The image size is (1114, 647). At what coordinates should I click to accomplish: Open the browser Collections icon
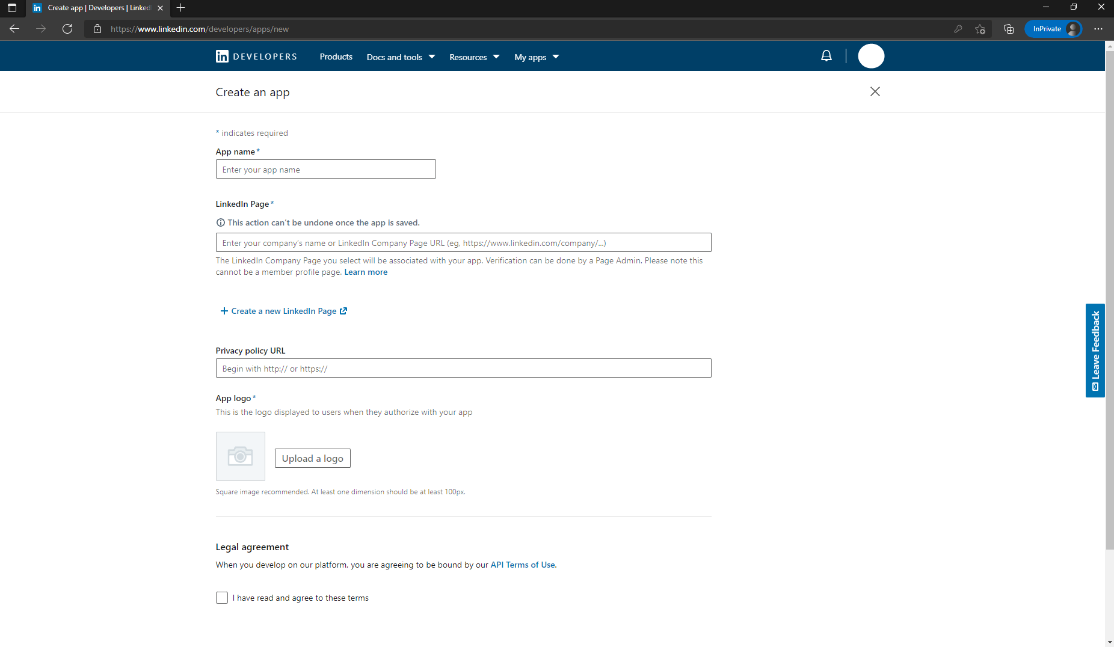[x=1009, y=28]
